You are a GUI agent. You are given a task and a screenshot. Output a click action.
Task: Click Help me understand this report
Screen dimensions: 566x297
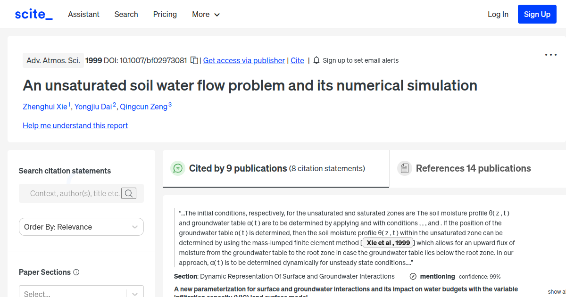[x=75, y=125]
